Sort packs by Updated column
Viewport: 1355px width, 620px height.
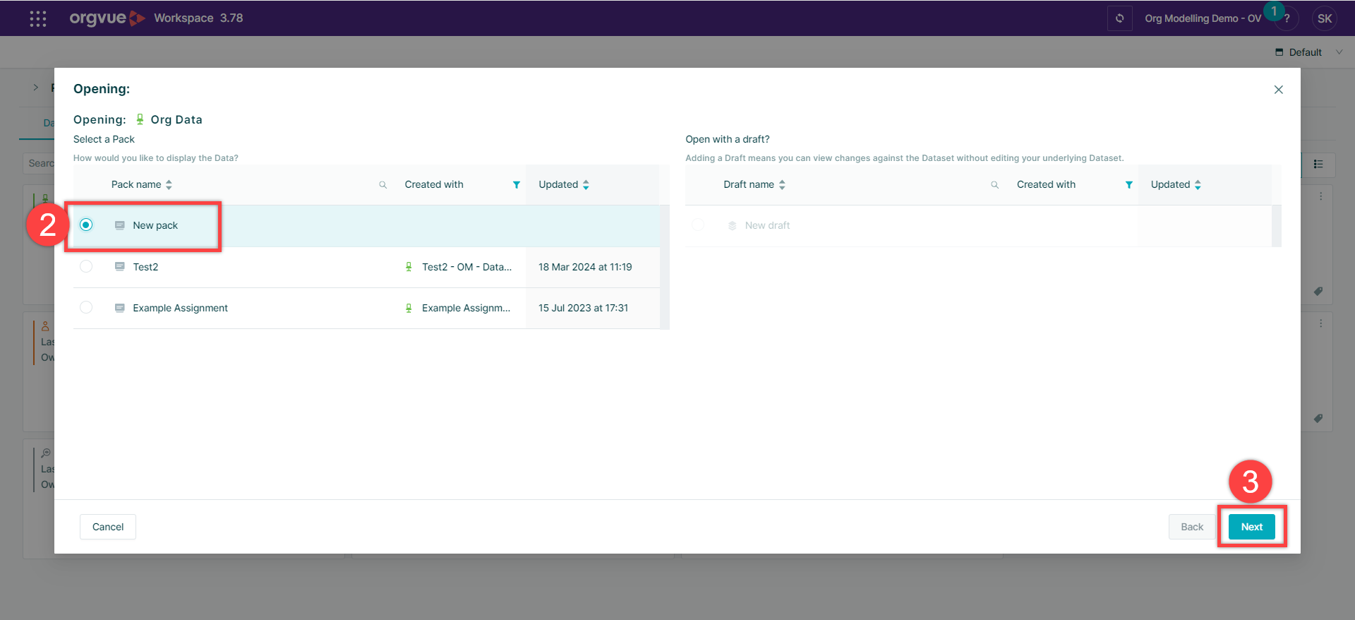586,185
